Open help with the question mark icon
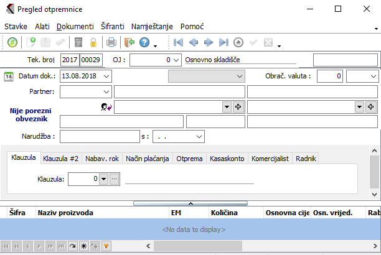 (144, 42)
